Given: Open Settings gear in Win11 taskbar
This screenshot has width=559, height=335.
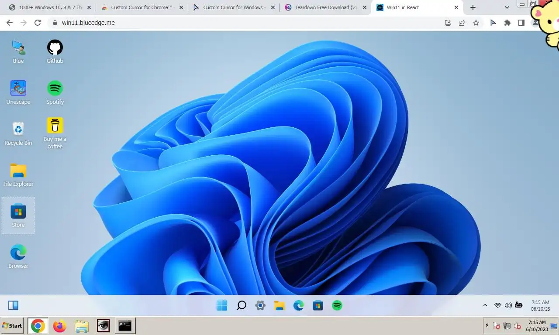Looking at the screenshot, I should (260, 305).
